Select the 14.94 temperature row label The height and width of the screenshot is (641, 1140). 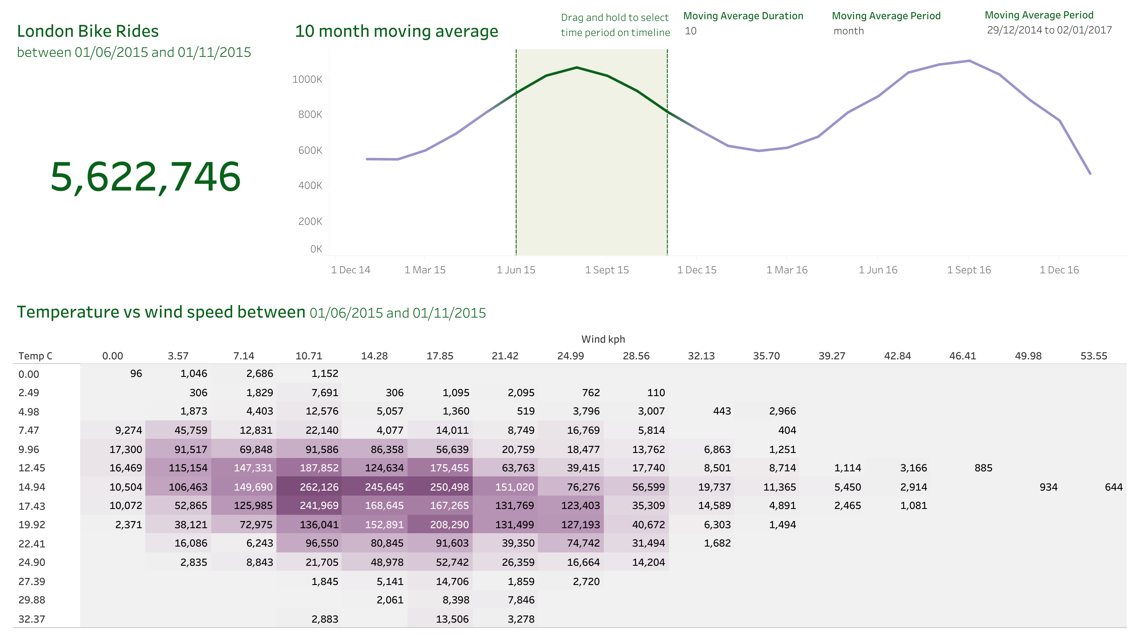click(x=32, y=487)
